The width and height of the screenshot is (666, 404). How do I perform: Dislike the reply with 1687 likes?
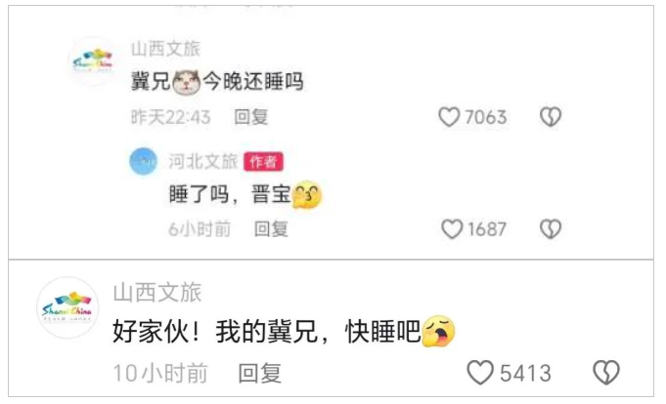pyautogui.click(x=551, y=229)
